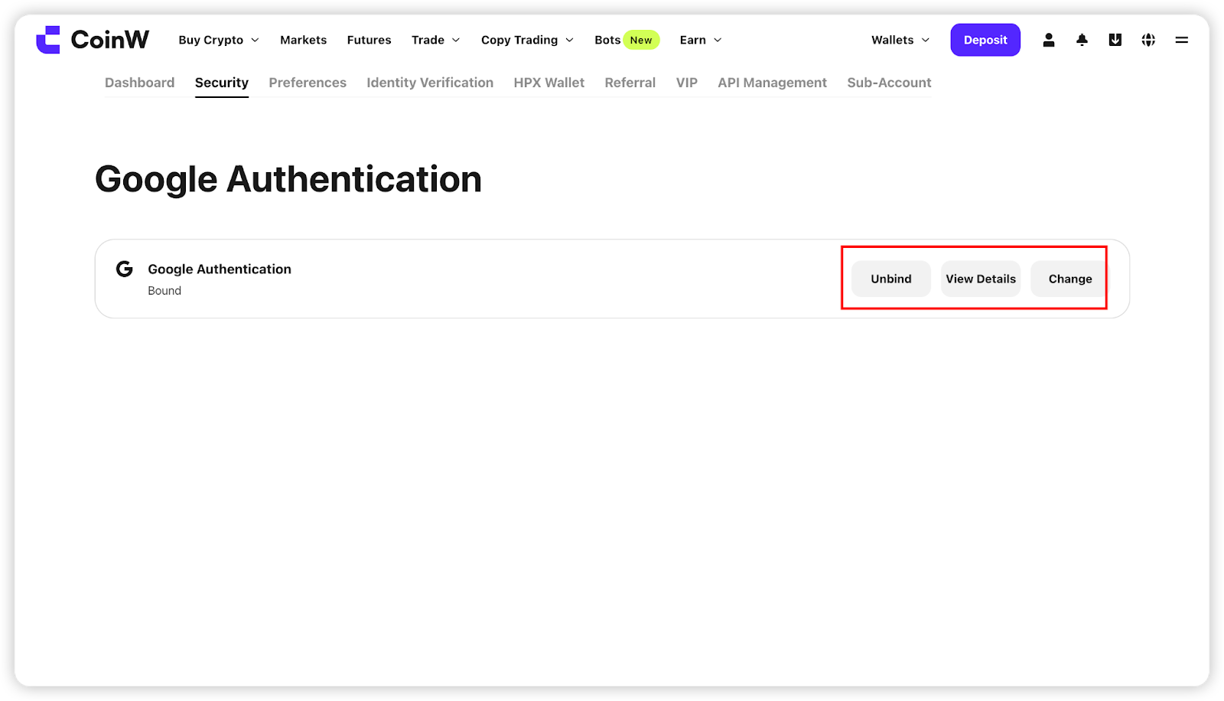Click the Deposit button
The height and width of the screenshot is (701, 1224).
coord(985,40)
